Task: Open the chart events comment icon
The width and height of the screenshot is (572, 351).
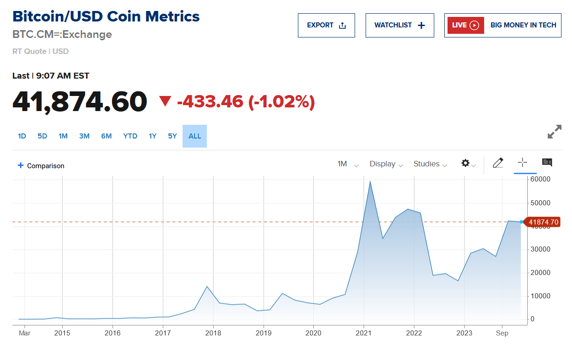Action: pyautogui.click(x=547, y=163)
